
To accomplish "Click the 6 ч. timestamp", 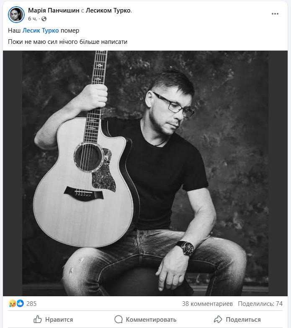I will (x=33, y=19).
